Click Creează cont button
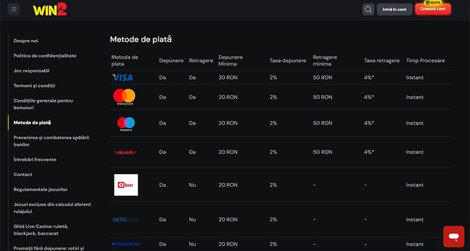 tap(433, 9)
